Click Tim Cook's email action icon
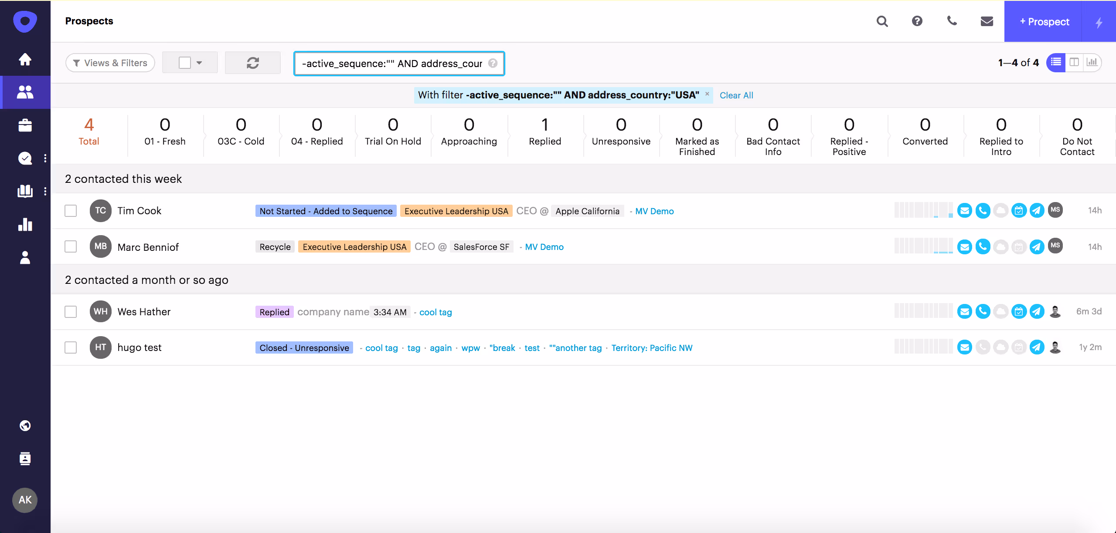 click(964, 211)
